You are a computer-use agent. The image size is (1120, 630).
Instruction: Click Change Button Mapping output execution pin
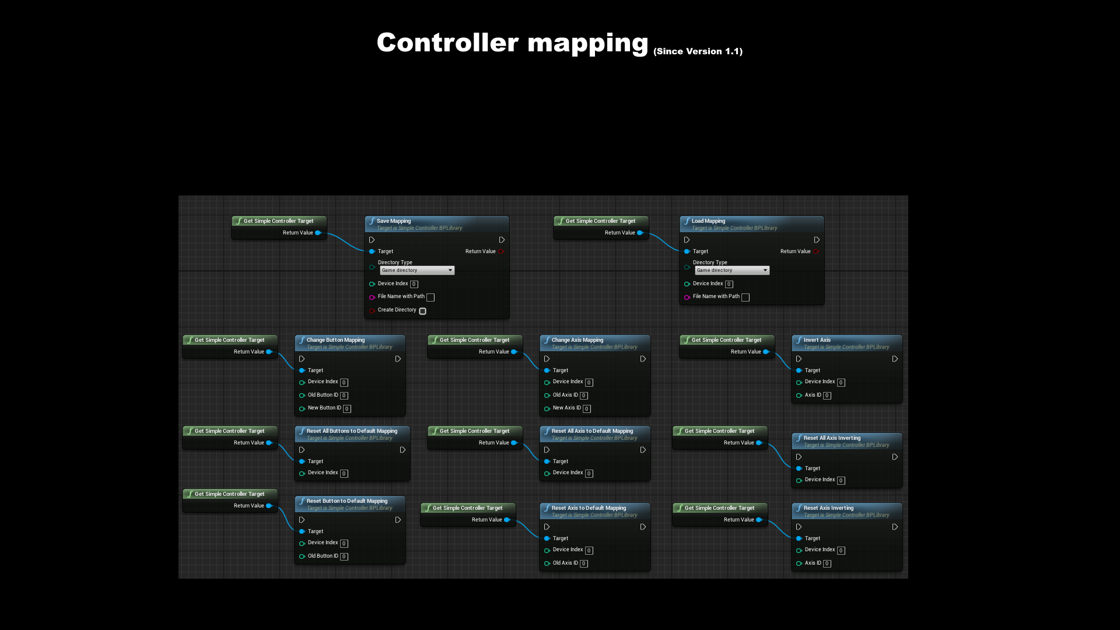coord(398,359)
